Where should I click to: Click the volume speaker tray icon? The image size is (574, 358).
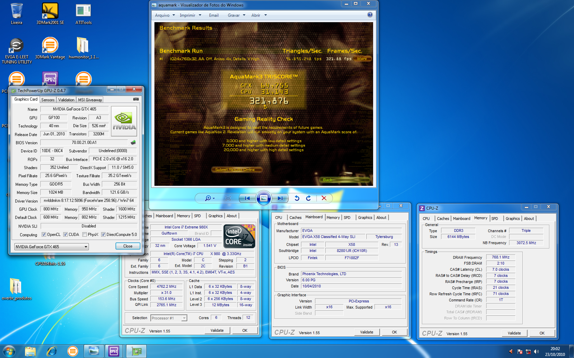click(x=536, y=352)
